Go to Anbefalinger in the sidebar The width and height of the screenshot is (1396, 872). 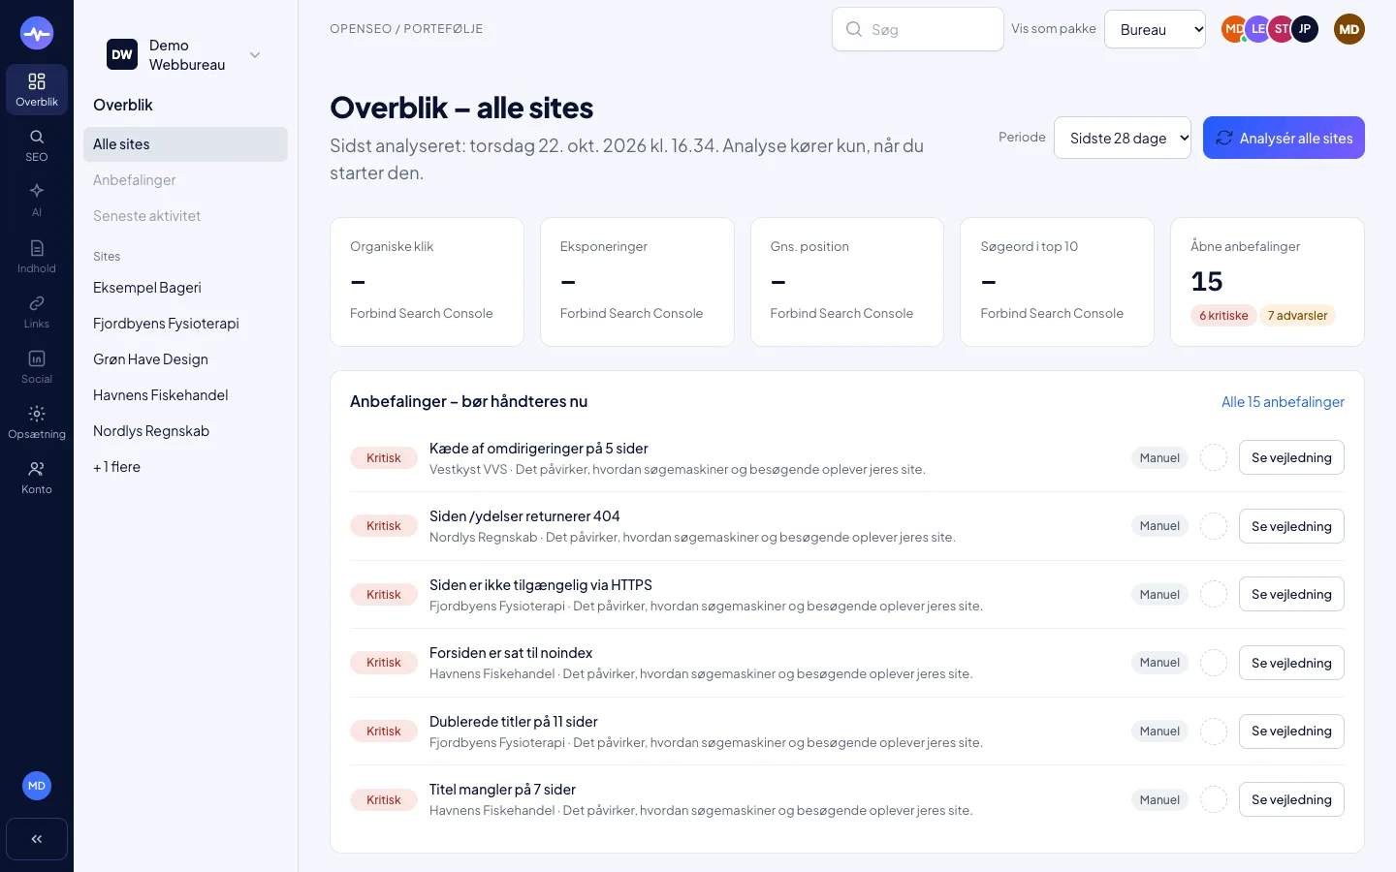pos(185,180)
